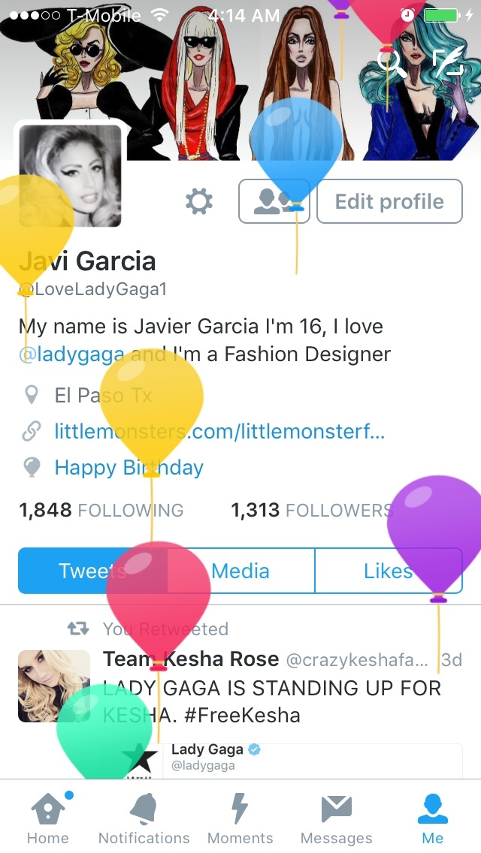
Task: Go to the Home tab
Action: point(48,818)
